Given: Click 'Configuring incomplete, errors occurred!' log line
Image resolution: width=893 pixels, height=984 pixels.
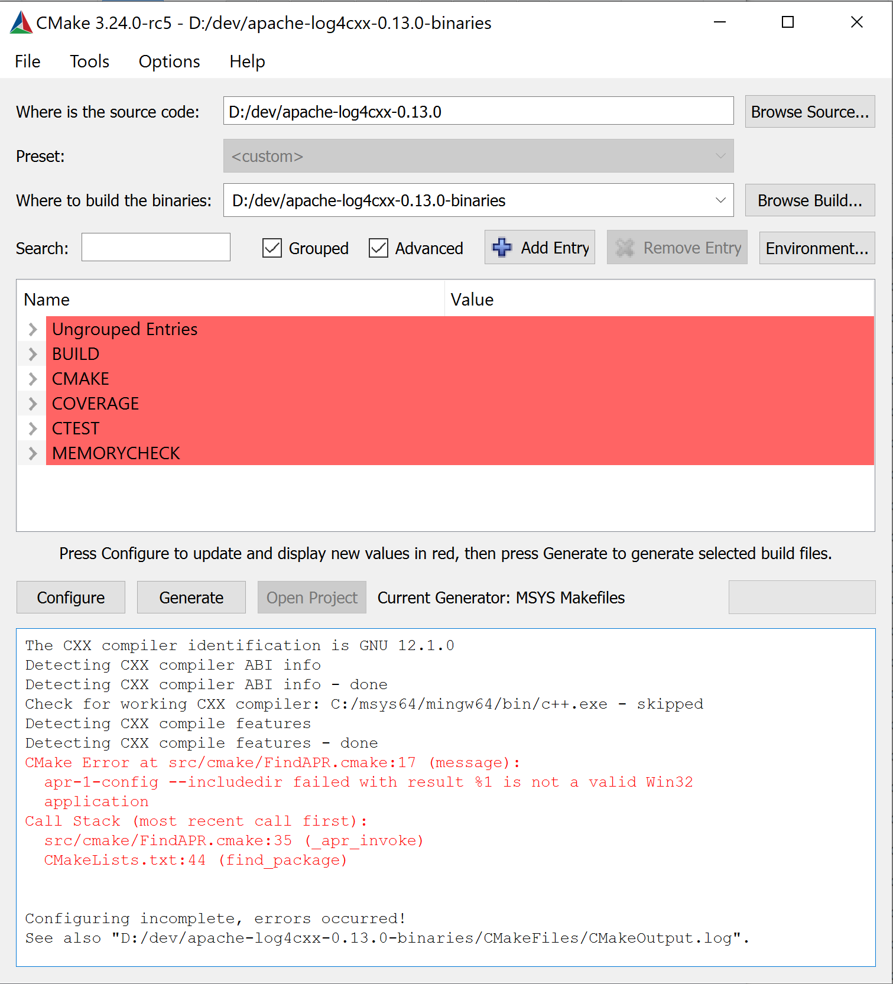Looking at the screenshot, I should click(215, 918).
